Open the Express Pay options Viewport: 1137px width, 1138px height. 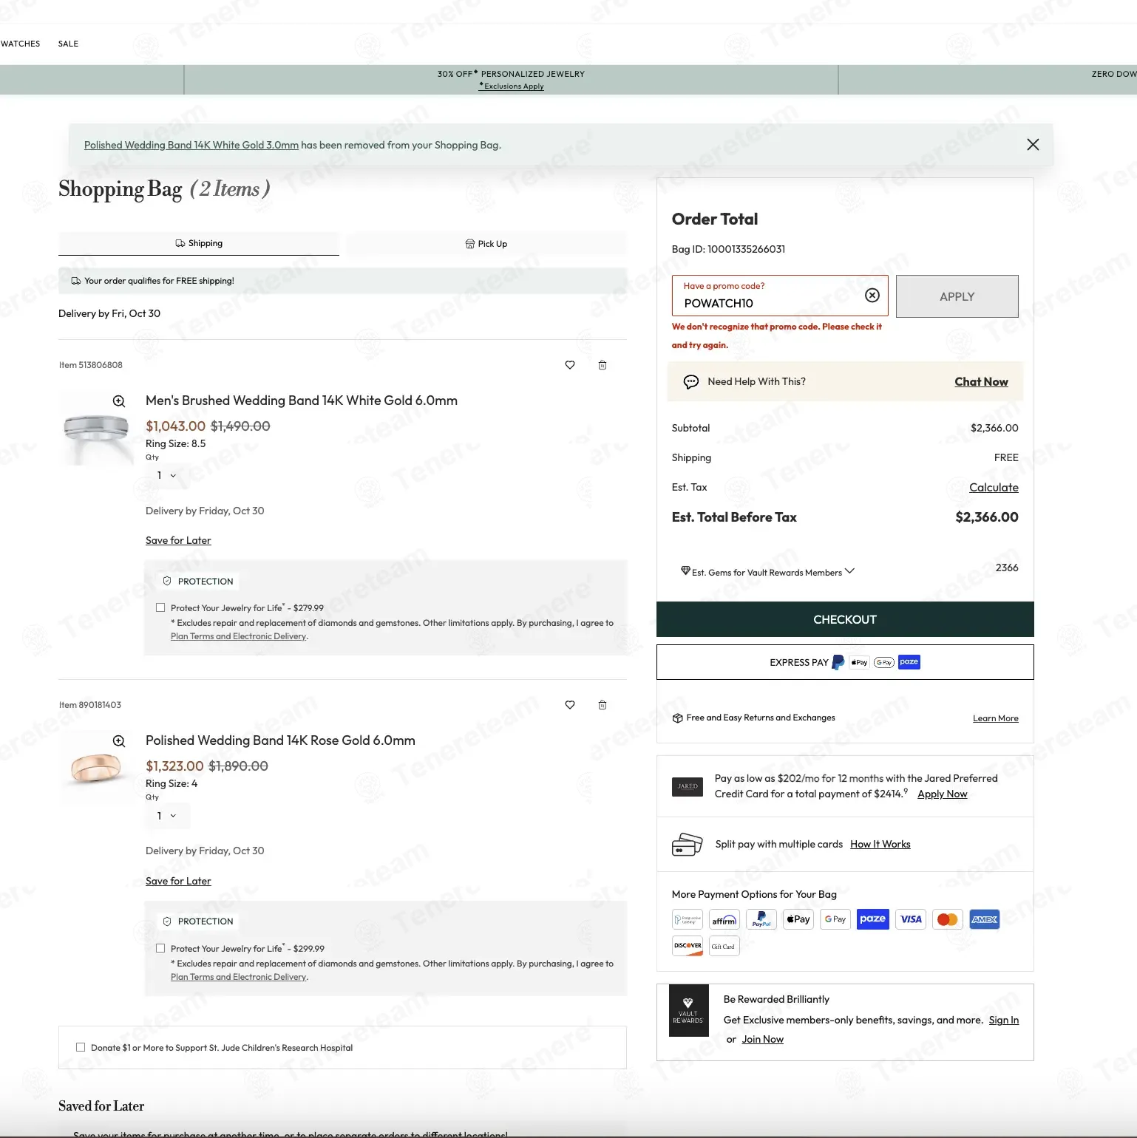click(x=845, y=662)
